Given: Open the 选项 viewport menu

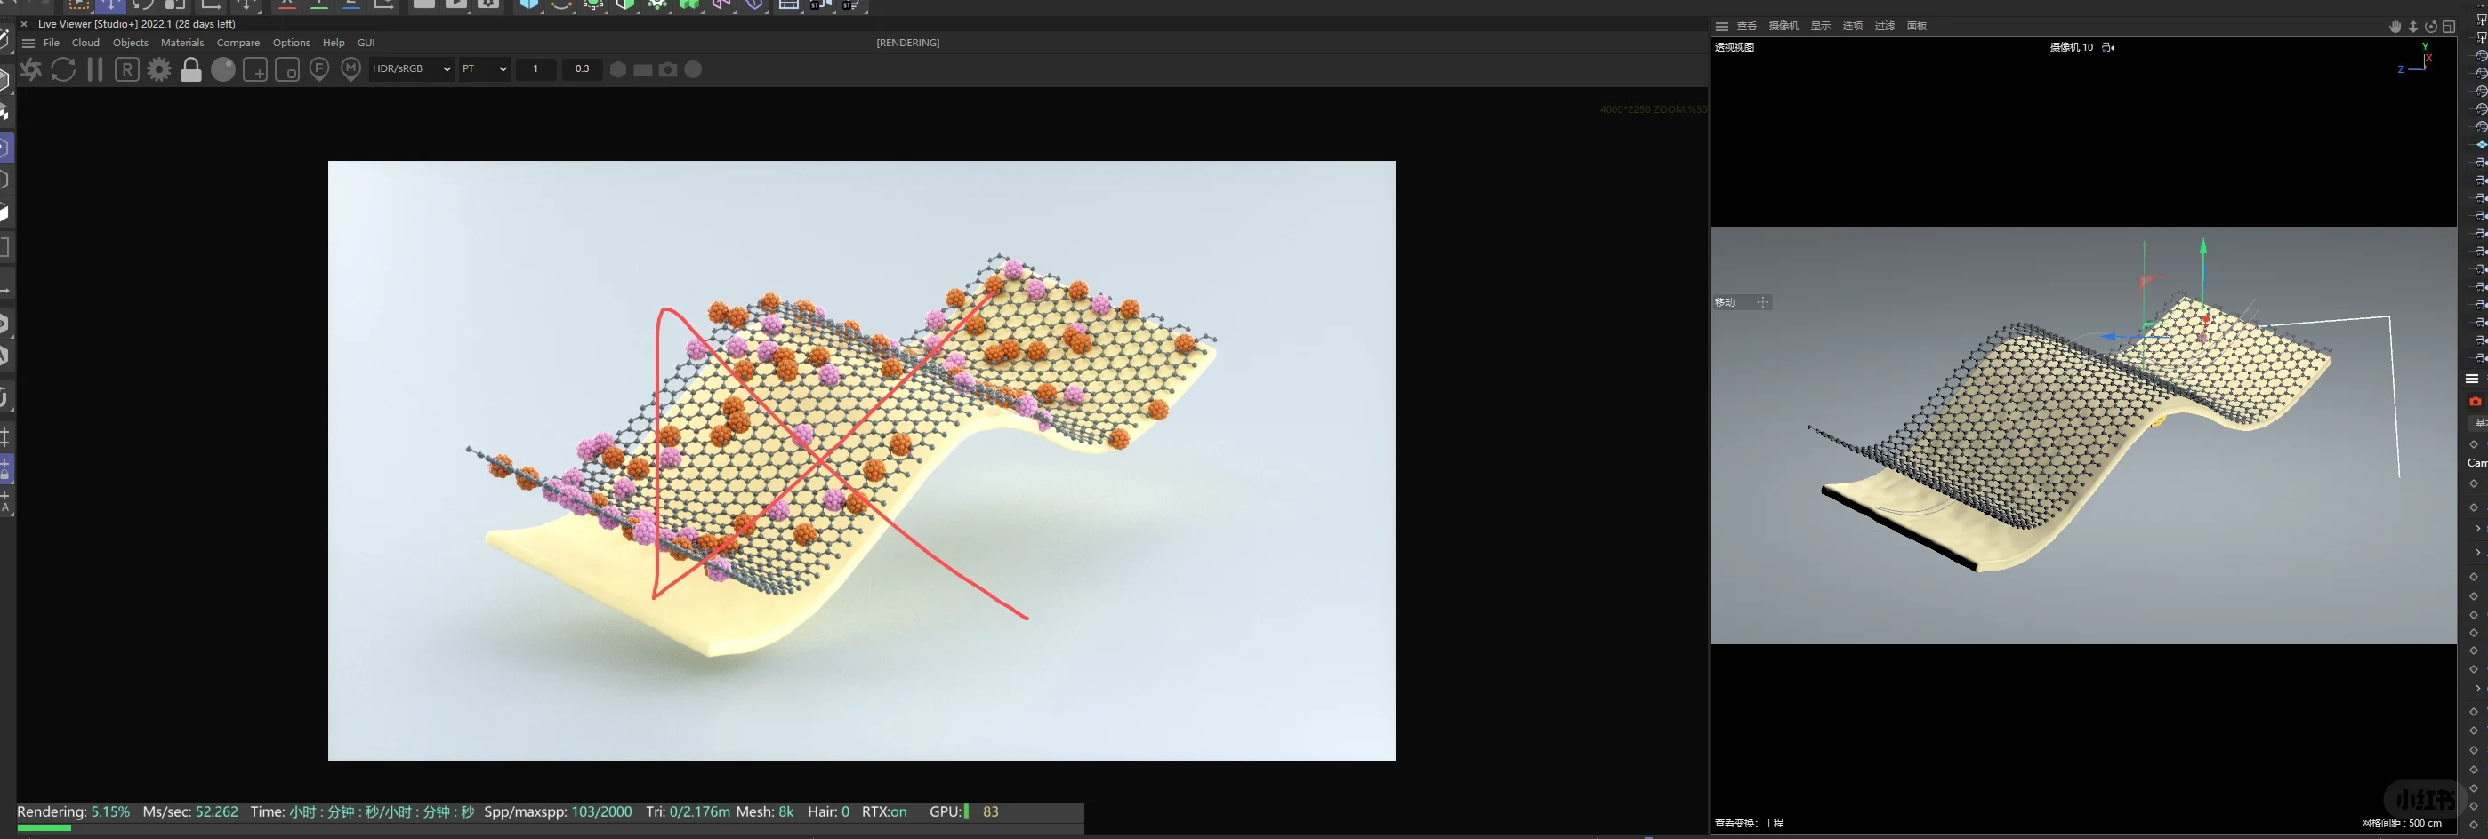Looking at the screenshot, I should pos(1853,26).
